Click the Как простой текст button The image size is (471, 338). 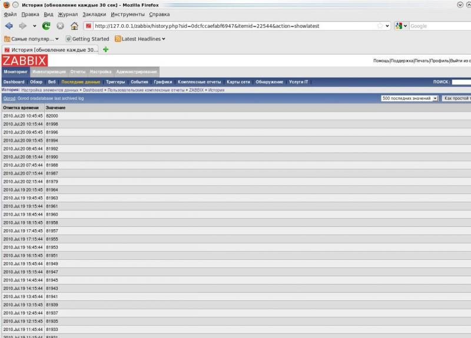[x=457, y=98]
